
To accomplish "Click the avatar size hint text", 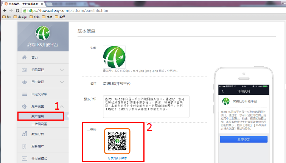I will [x=140, y=71].
